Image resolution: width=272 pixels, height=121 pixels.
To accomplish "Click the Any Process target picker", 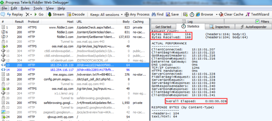I will [137, 14].
